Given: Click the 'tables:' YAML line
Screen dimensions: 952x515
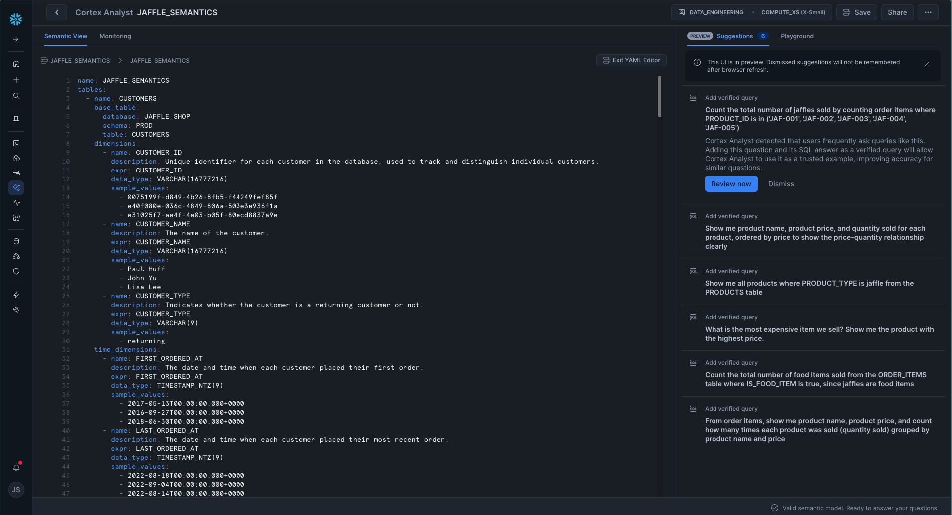Looking at the screenshot, I should [92, 90].
